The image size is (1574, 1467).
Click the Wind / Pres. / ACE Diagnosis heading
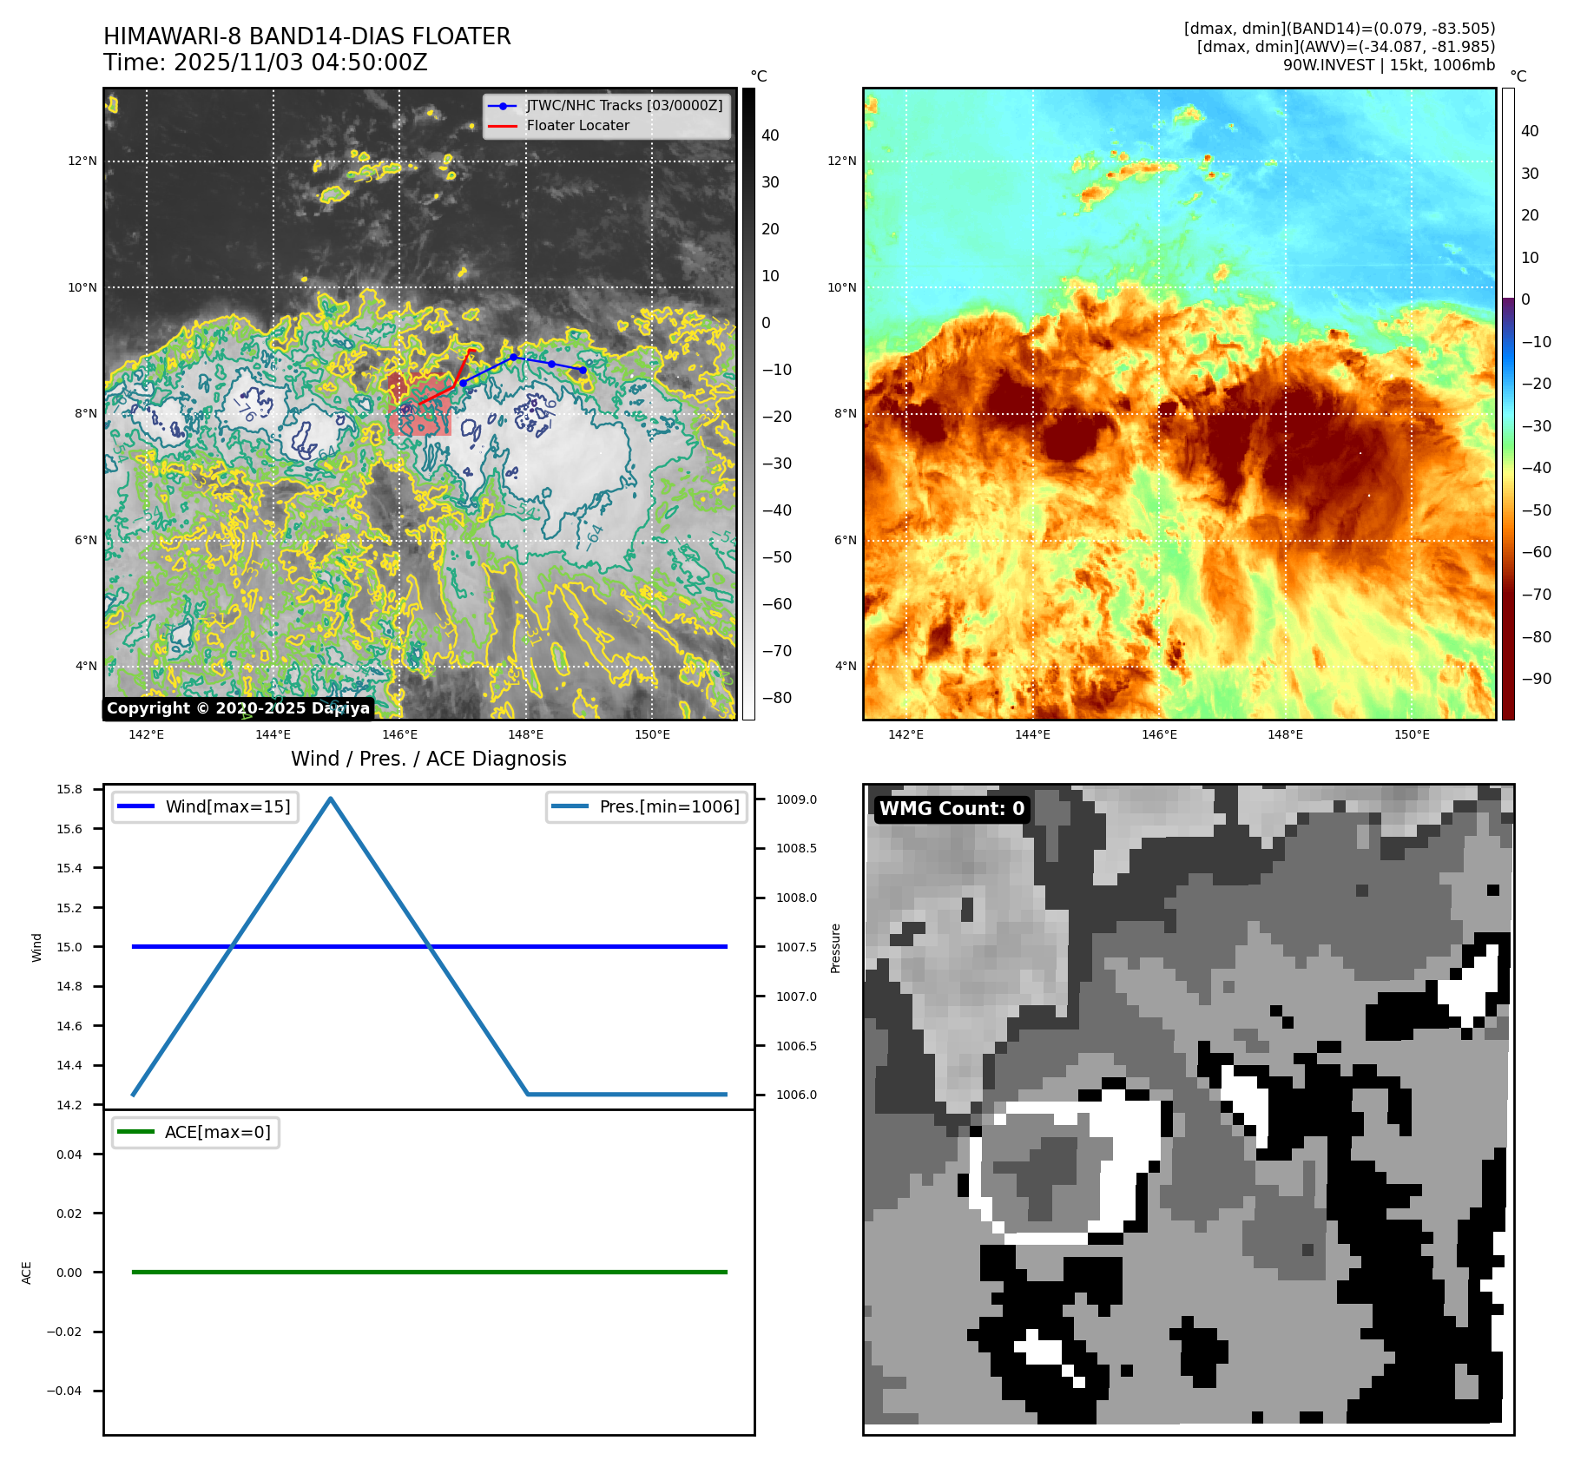pos(428,759)
